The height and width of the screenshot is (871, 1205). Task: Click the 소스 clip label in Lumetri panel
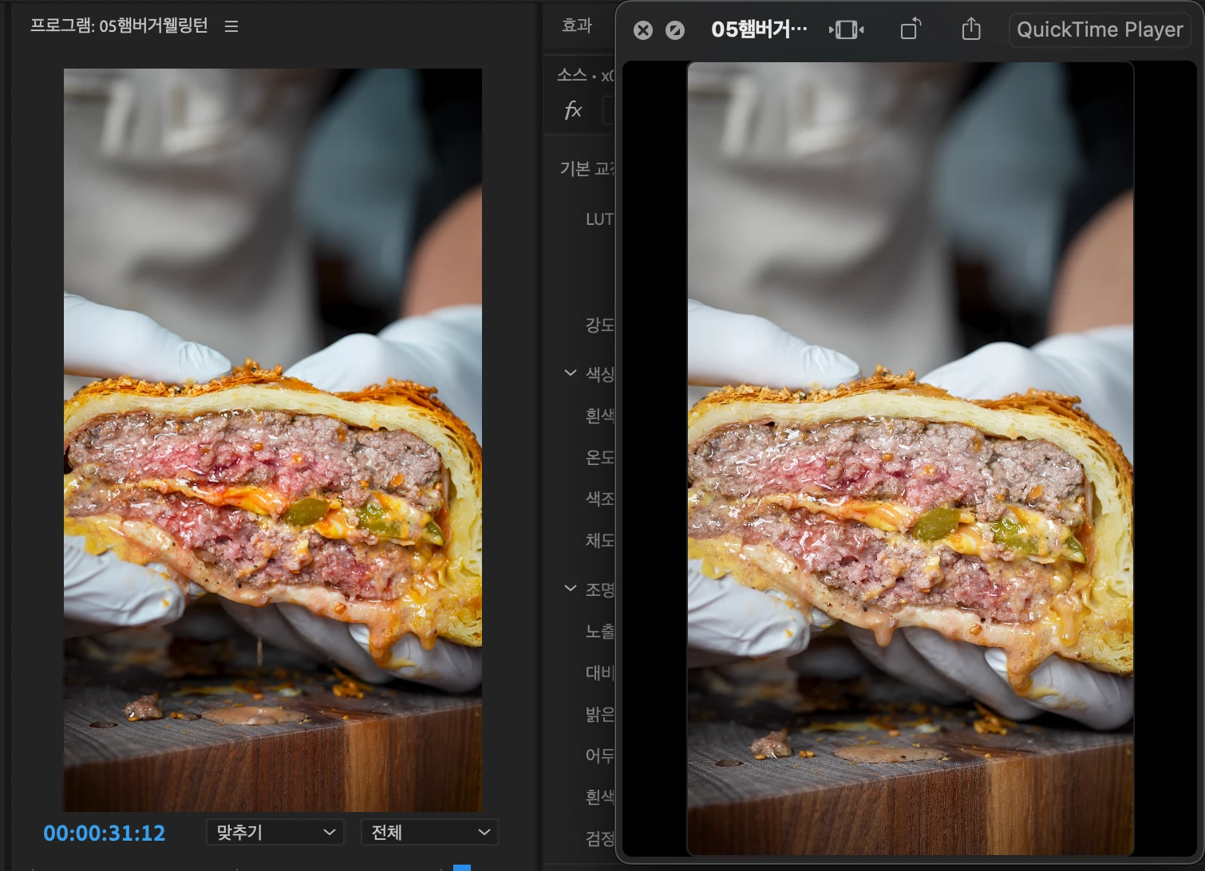pos(585,75)
